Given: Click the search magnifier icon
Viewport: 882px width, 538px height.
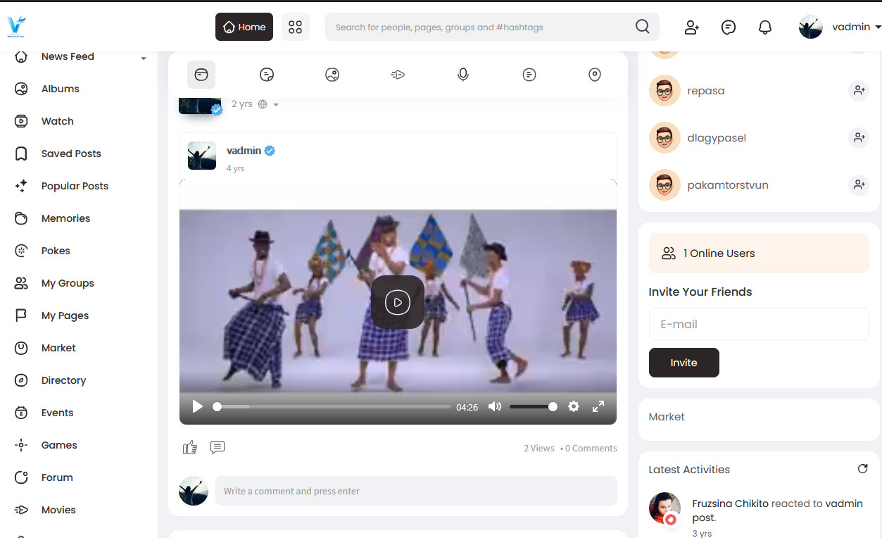Looking at the screenshot, I should [x=642, y=27].
